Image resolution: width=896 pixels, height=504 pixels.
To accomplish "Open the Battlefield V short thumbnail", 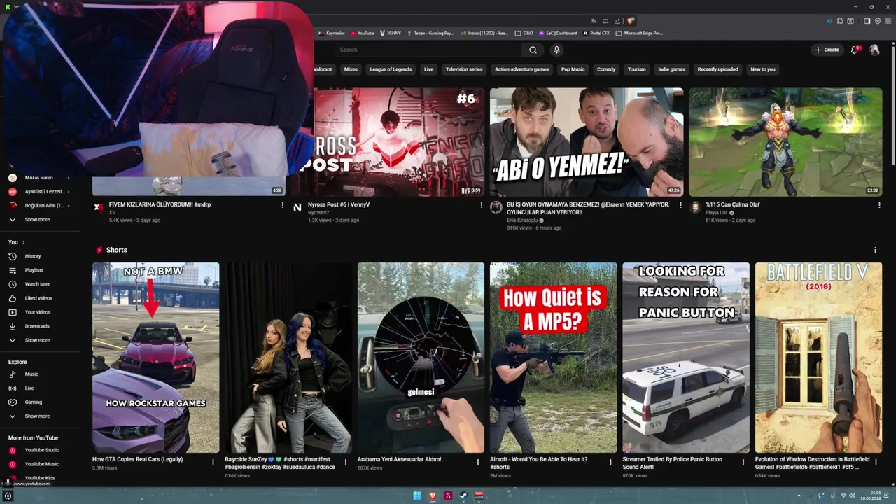I will (818, 358).
